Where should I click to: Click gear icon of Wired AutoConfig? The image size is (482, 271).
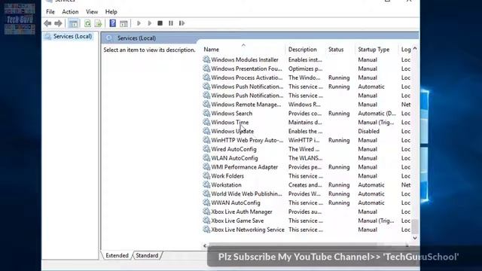click(206, 149)
